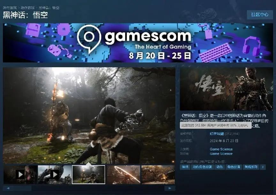Select the 动作角色扮演 tag
The height and width of the screenshot is (195, 276).
pos(203,167)
